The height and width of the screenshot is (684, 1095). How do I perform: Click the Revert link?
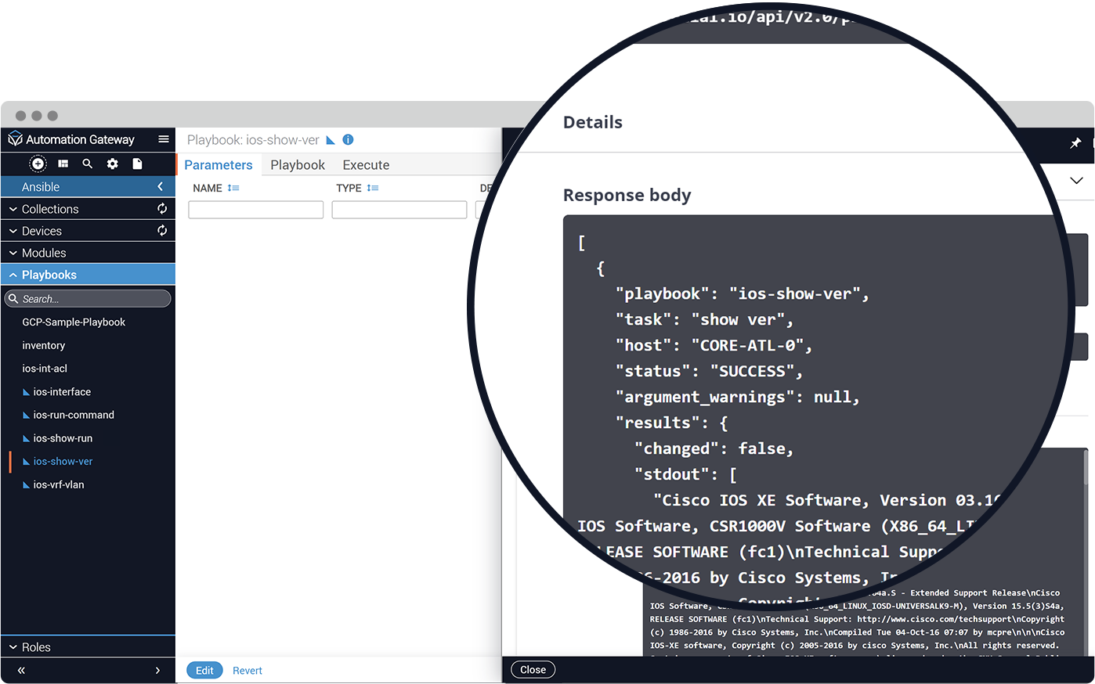tap(248, 671)
